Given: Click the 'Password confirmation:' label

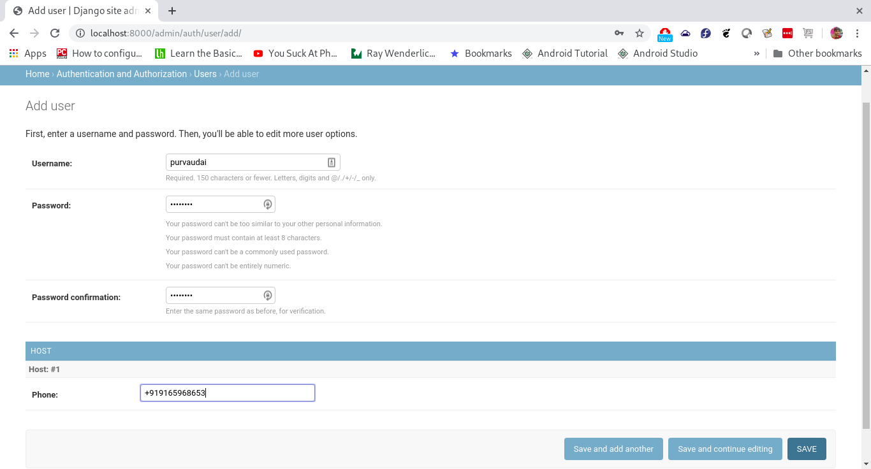Looking at the screenshot, I should tap(76, 298).
